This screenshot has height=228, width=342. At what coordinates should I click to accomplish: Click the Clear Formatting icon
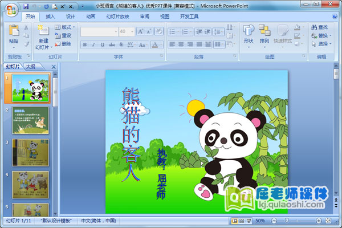point(159,31)
